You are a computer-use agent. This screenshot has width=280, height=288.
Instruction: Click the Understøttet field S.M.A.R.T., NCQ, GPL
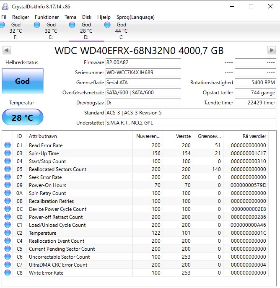coord(191,123)
